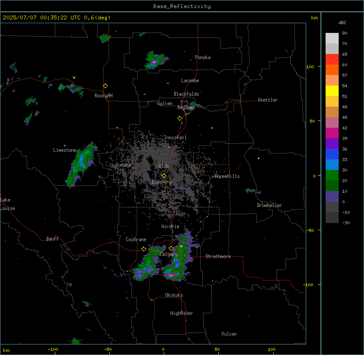Select the bright yellow legend swatch below 54
The width and height of the screenshot is (364, 355).
coord(332,91)
